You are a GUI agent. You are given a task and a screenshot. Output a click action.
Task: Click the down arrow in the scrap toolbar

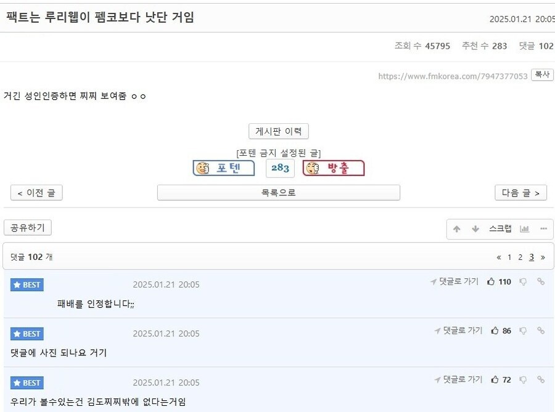(x=475, y=229)
